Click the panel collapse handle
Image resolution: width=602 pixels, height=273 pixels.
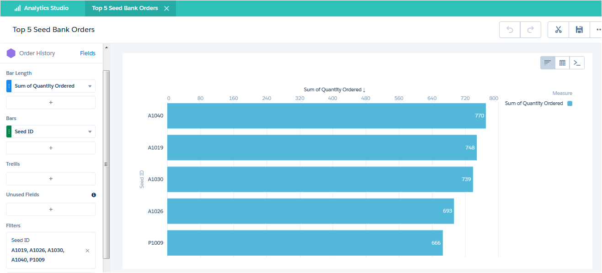point(106,164)
